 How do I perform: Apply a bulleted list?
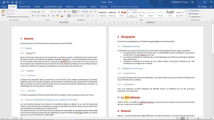point(69,12)
